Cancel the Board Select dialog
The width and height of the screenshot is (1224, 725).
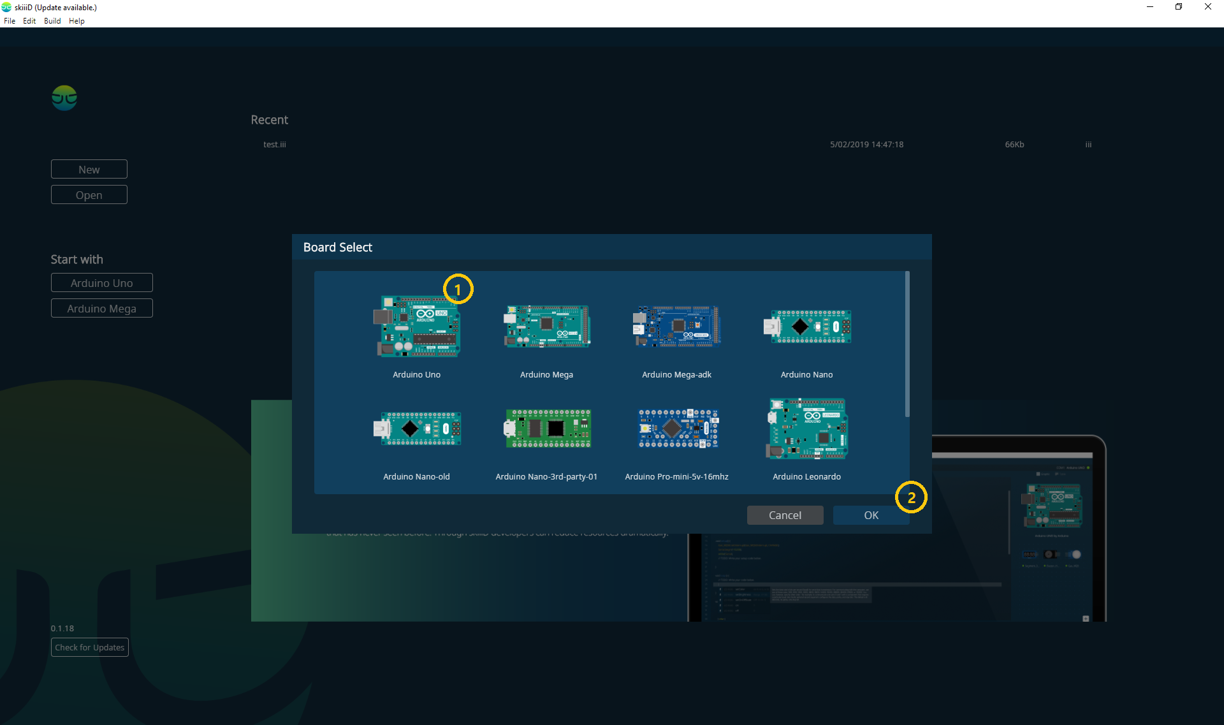tap(785, 515)
